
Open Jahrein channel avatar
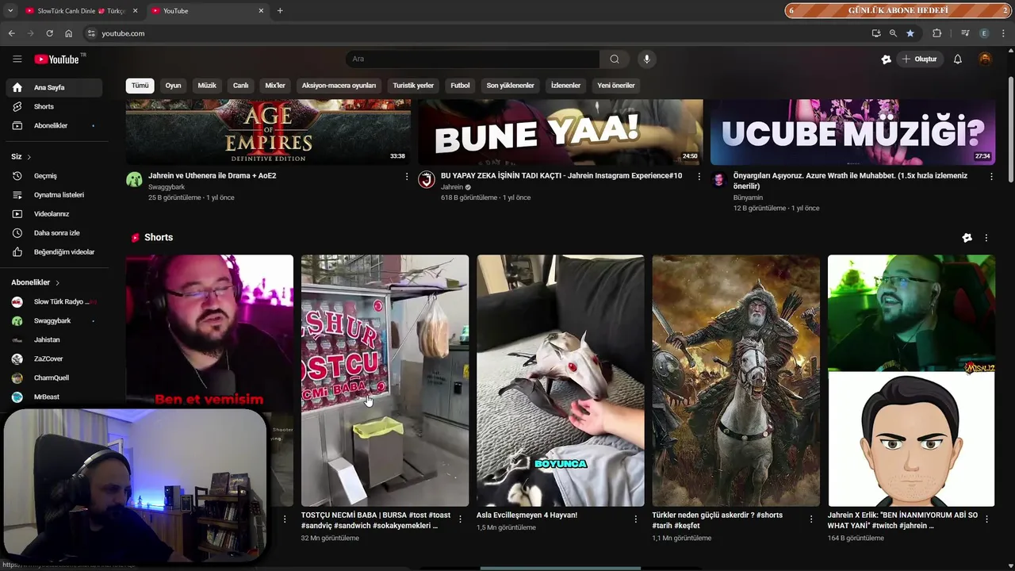pos(427,179)
